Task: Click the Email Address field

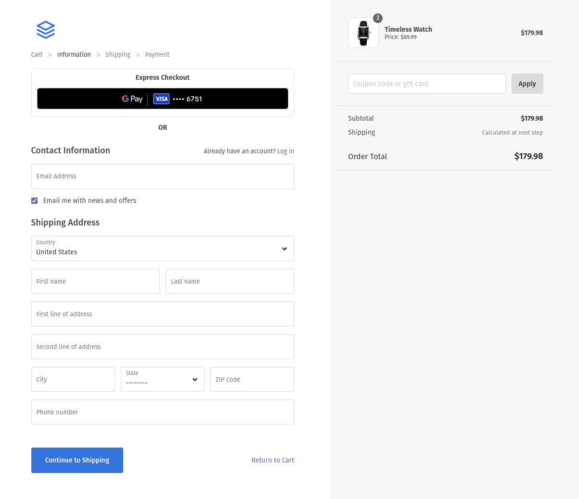Action: tap(162, 176)
